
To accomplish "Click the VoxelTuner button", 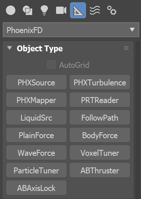I will 100,152.
